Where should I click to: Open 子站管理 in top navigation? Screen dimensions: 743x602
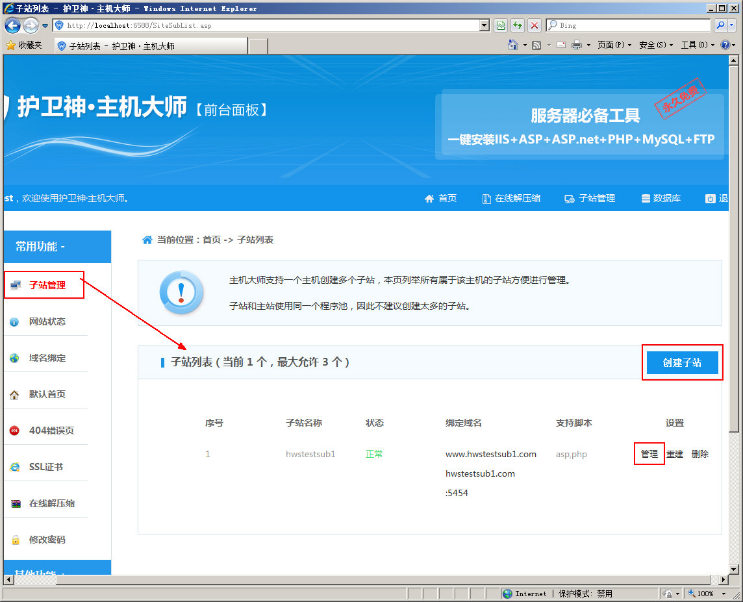tap(590, 199)
